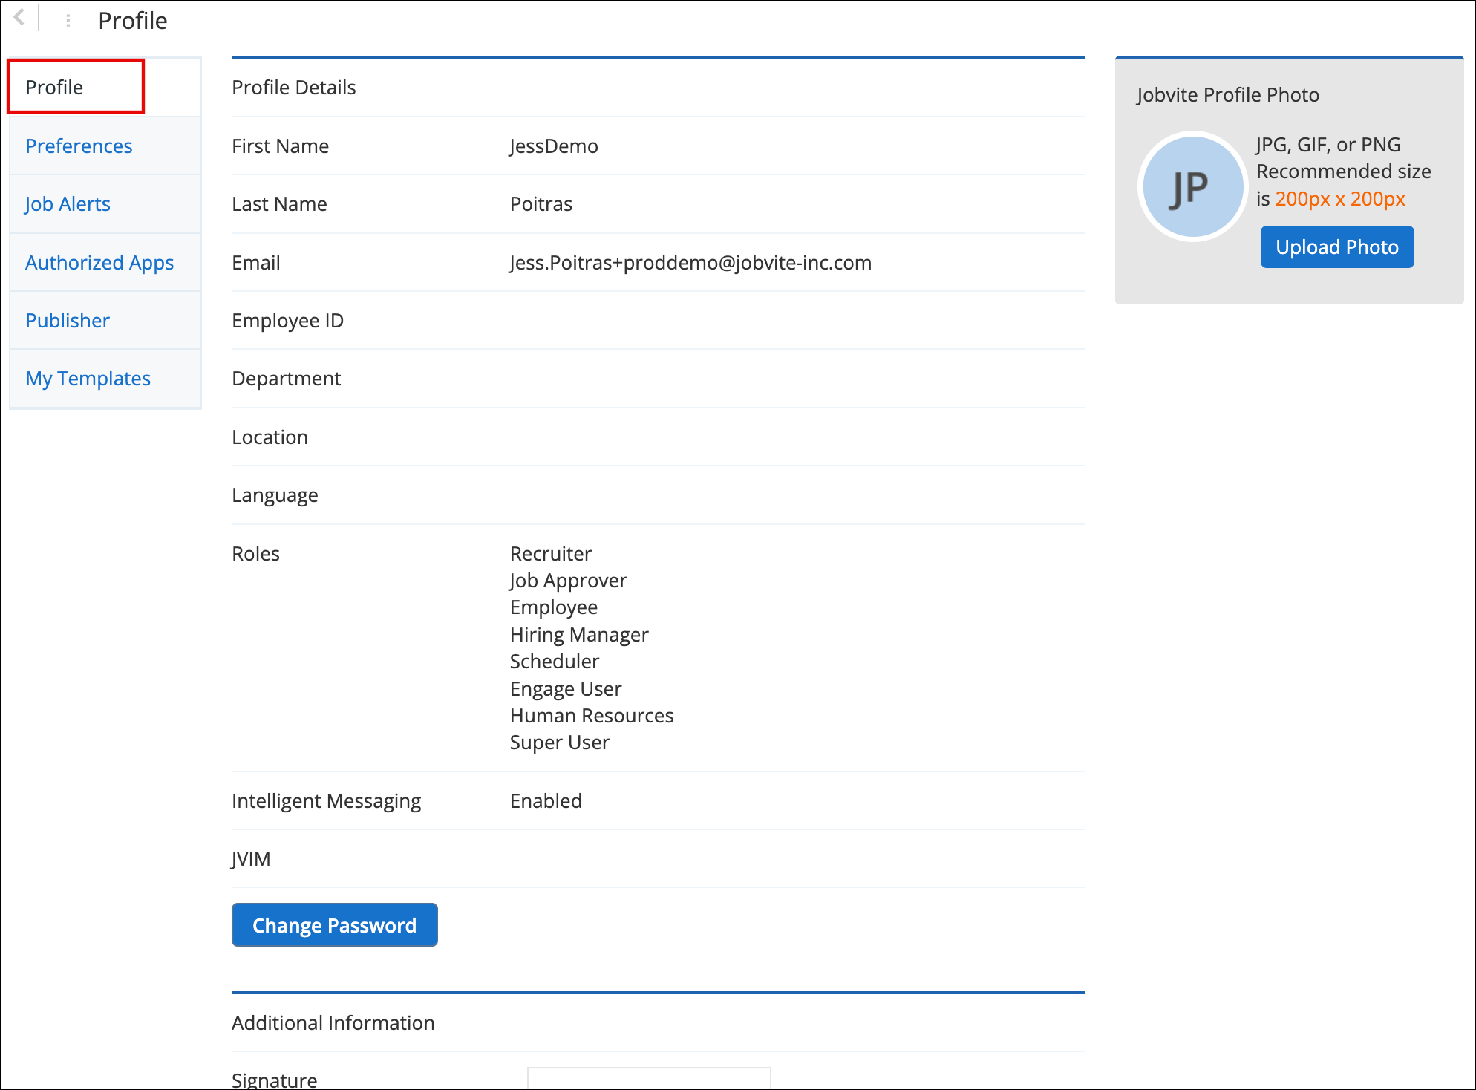Click the Additional Information heading
This screenshot has height=1090, width=1476.
pos(333,1022)
